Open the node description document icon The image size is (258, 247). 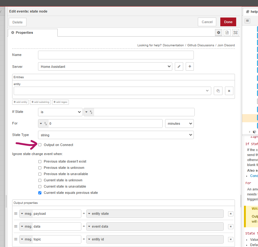(227, 33)
